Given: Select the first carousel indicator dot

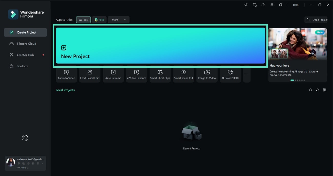Looking at the screenshot, I should (292, 80).
